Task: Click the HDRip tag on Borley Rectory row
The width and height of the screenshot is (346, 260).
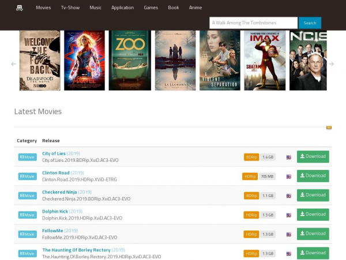Action: click(x=251, y=254)
